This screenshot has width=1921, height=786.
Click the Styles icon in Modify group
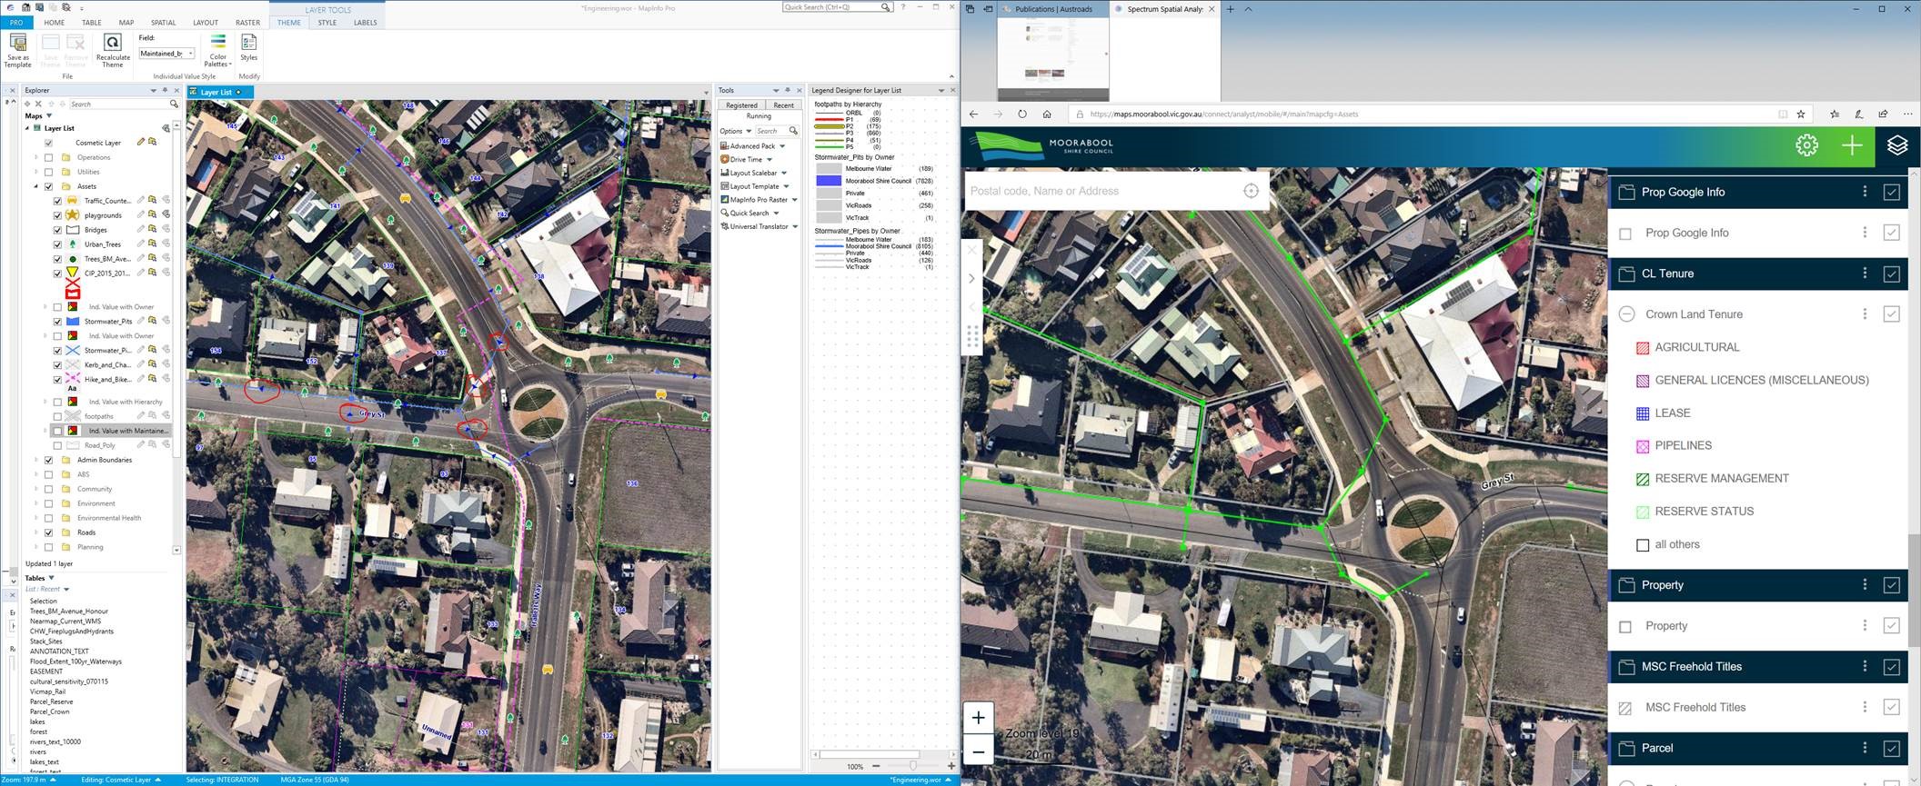[x=248, y=43]
